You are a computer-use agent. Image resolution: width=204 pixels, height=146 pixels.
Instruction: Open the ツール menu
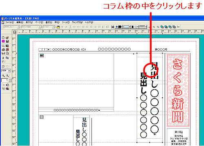[x=66, y=22]
